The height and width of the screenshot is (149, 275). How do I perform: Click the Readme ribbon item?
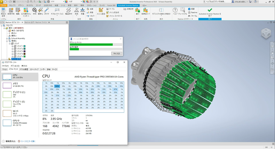point(193,12)
